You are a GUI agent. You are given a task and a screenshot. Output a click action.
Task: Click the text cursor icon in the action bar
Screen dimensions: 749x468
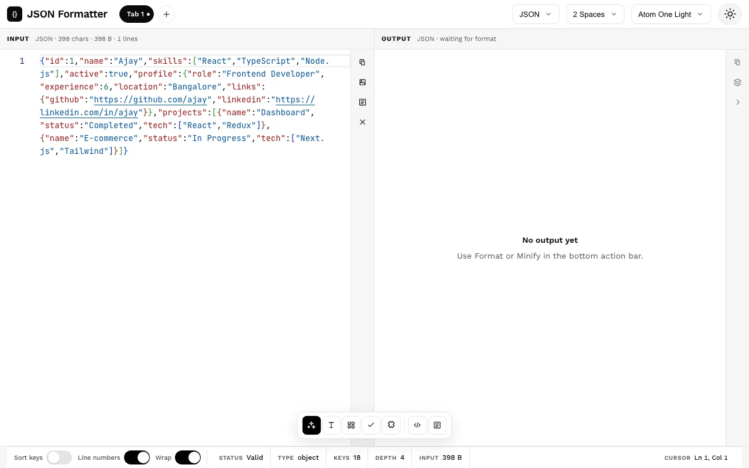[x=331, y=425]
